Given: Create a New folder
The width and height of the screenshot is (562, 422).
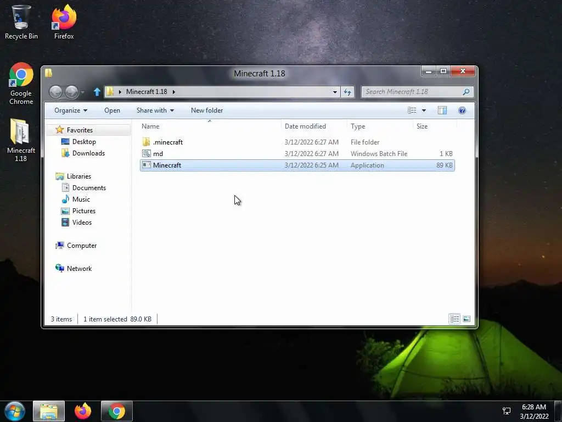Looking at the screenshot, I should (x=207, y=110).
